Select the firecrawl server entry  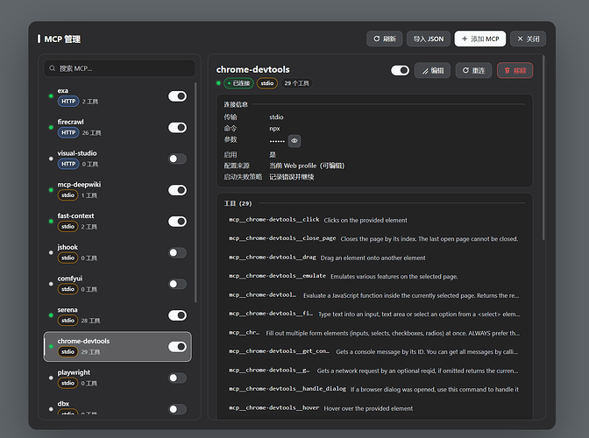[x=117, y=128]
